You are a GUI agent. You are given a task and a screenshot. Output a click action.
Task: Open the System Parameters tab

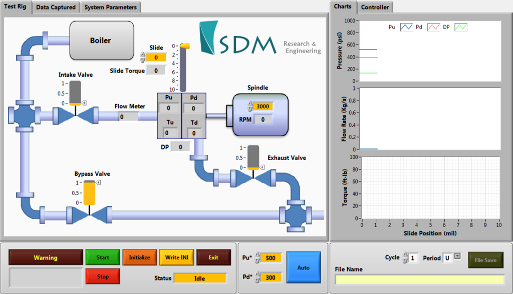(110, 7)
